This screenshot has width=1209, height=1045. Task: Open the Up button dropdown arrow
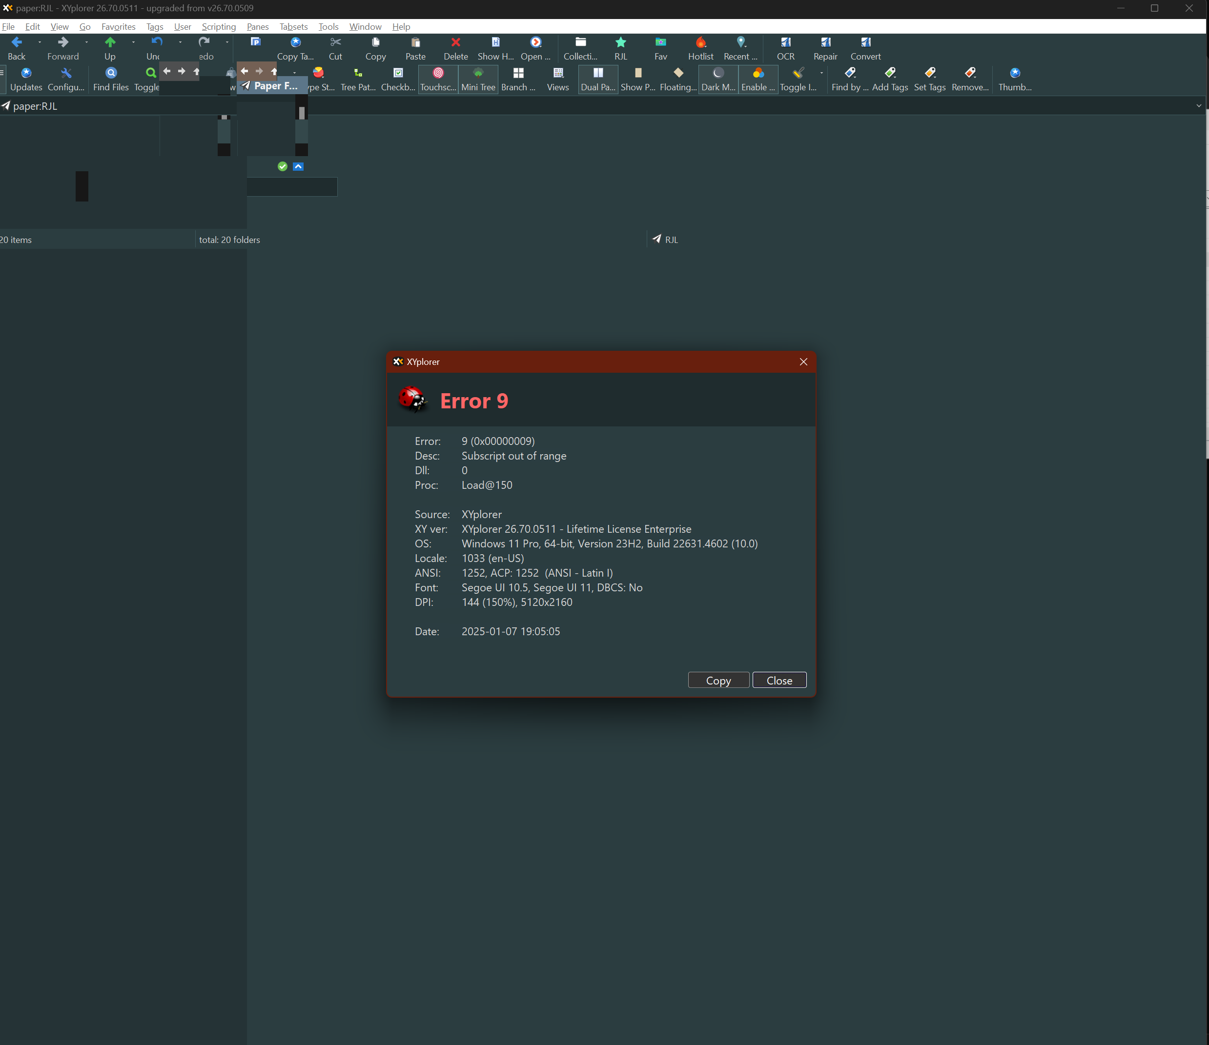134,42
